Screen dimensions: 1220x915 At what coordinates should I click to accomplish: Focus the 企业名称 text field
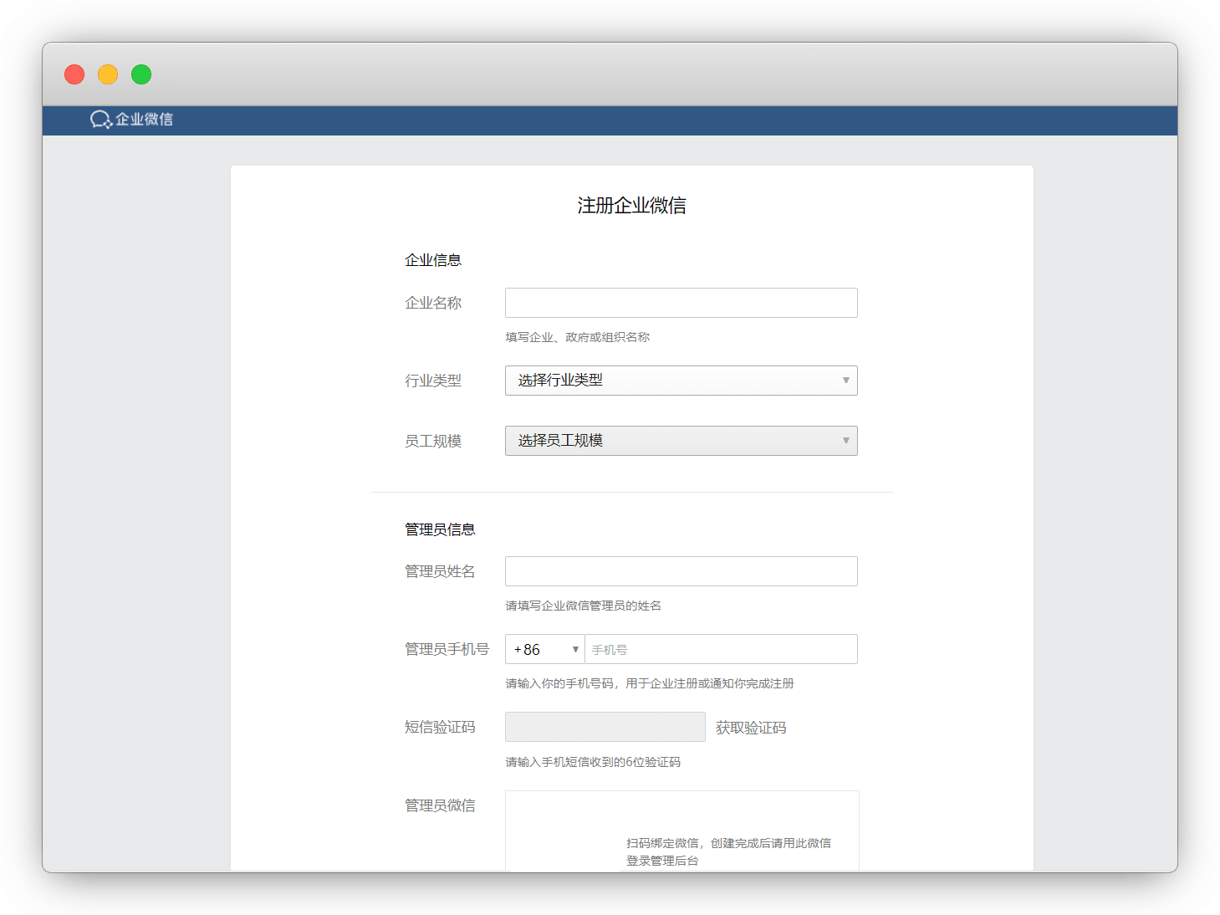pos(681,303)
